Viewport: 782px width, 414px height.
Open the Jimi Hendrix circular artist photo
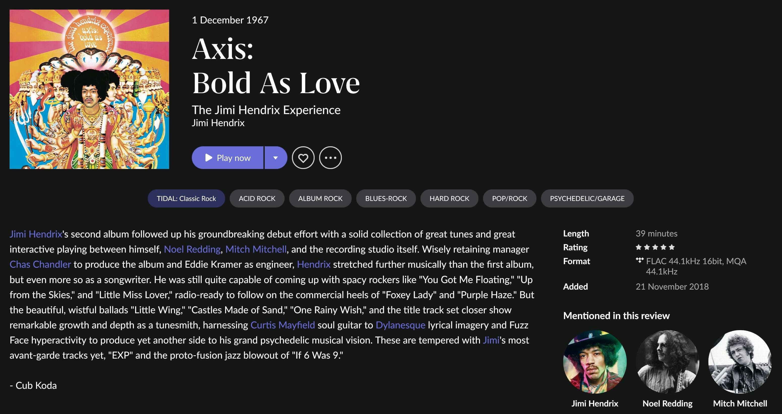(x=595, y=362)
